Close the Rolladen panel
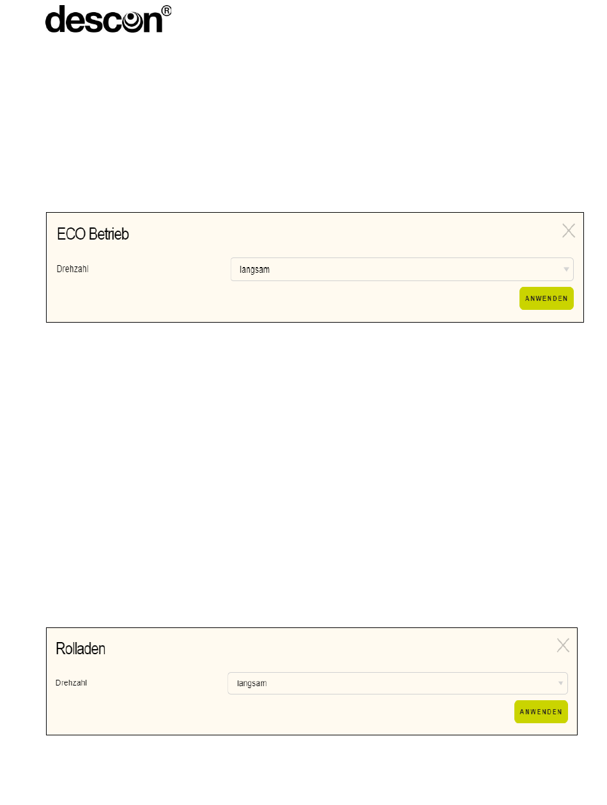This screenshot has height=805, width=607. [563, 645]
